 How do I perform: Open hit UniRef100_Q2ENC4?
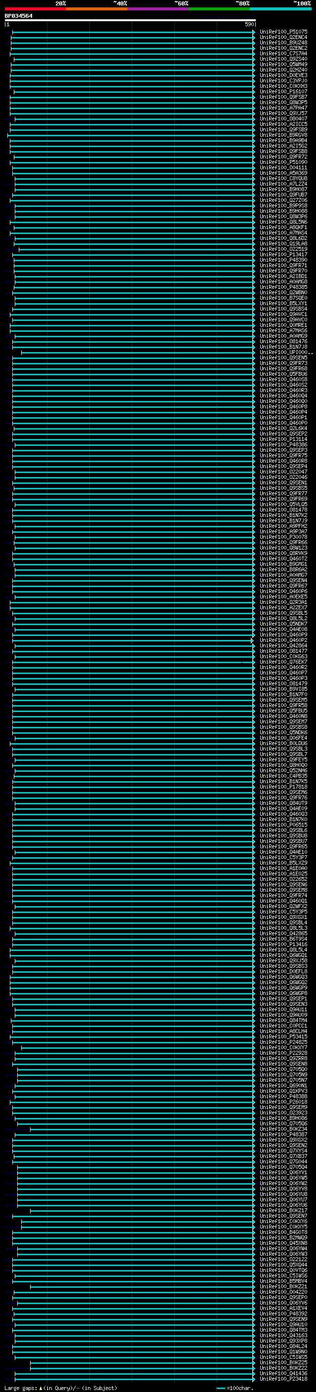coord(283,38)
